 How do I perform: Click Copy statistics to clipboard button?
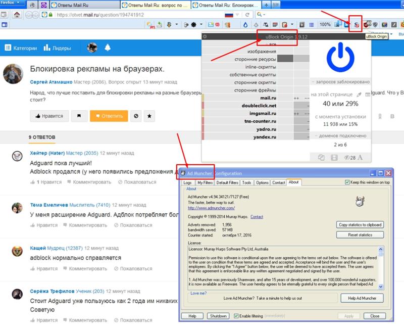[360, 225]
